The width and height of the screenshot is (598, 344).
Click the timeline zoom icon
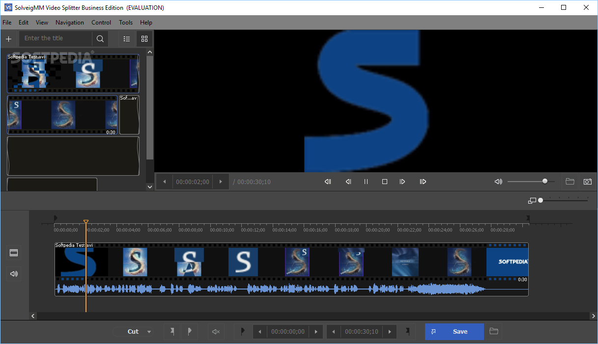click(532, 200)
